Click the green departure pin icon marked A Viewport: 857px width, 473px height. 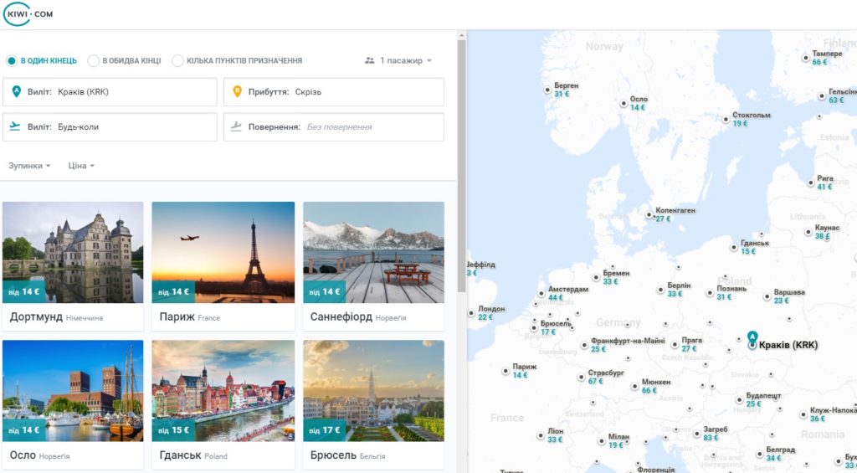coord(17,91)
